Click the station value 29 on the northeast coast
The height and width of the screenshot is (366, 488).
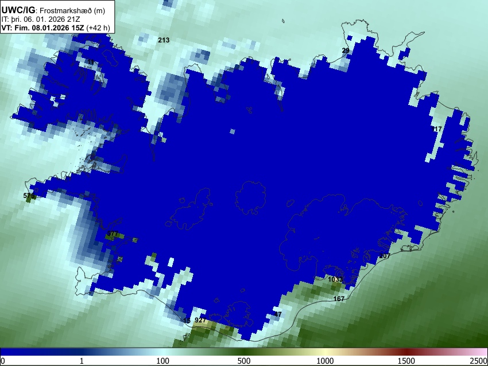pos(346,50)
